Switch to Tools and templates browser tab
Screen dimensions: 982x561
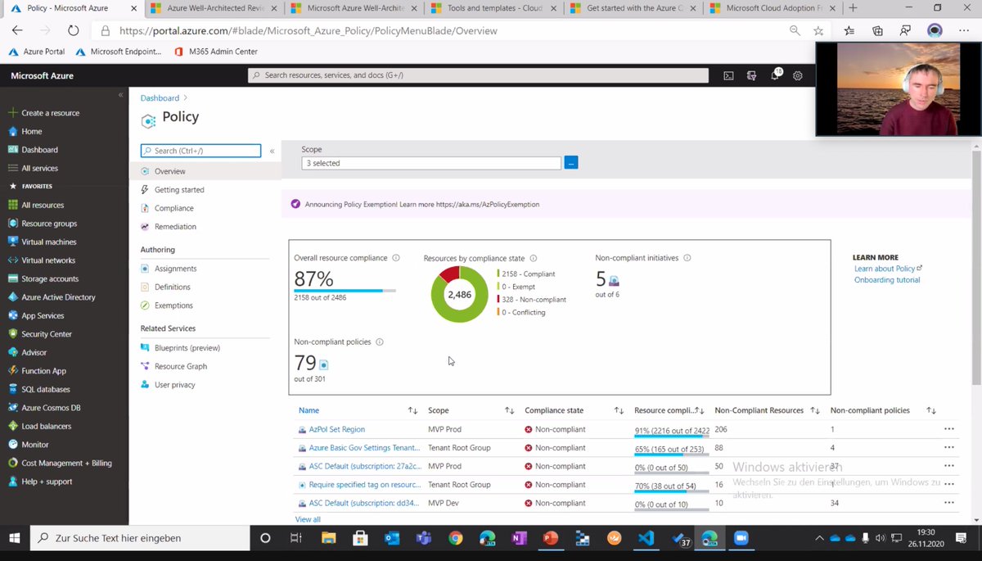point(493,8)
